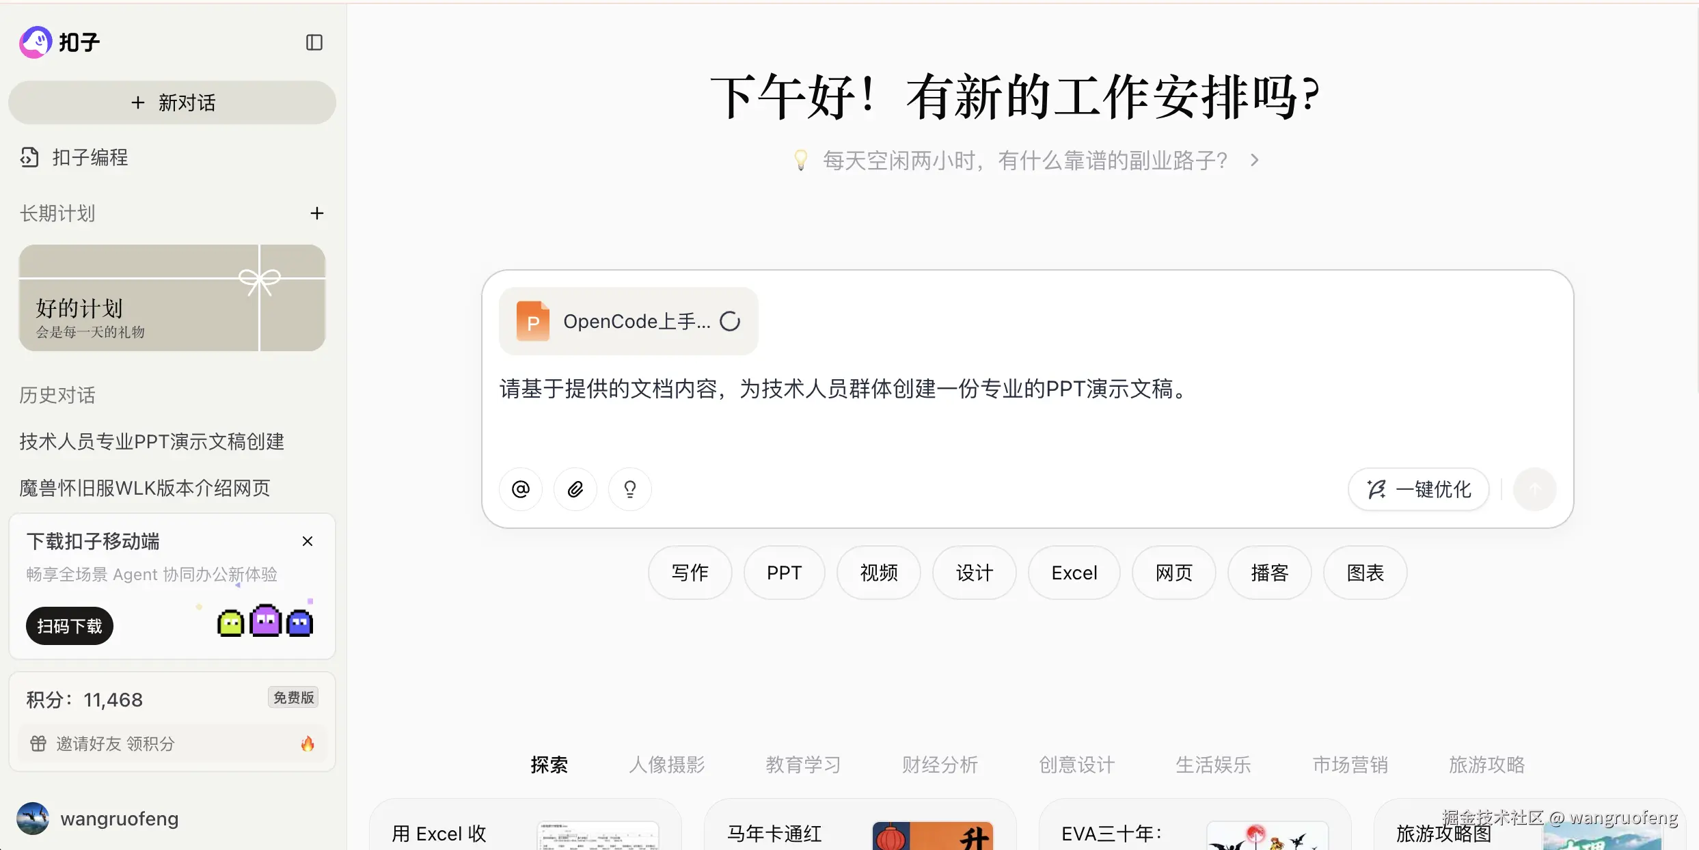Image resolution: width=1699 pixels, height=850 pixels.
Task: Start a 新对话
Action: (x=172, y=102)
